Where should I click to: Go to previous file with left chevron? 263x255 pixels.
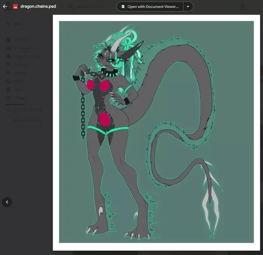click(x=7, y=202)
